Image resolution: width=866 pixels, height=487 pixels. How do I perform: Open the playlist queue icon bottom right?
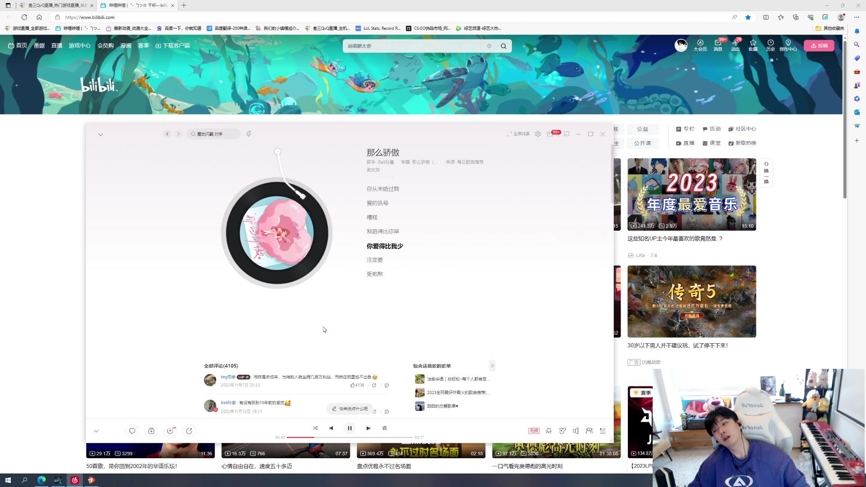(603, 431)
